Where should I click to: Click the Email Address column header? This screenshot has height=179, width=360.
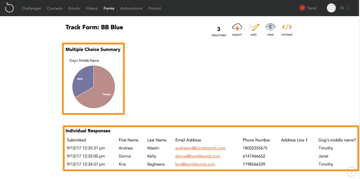click(x=188, y=140)
